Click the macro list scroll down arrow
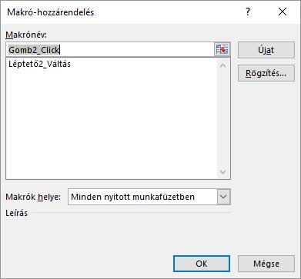 click(x=223, y=171)
